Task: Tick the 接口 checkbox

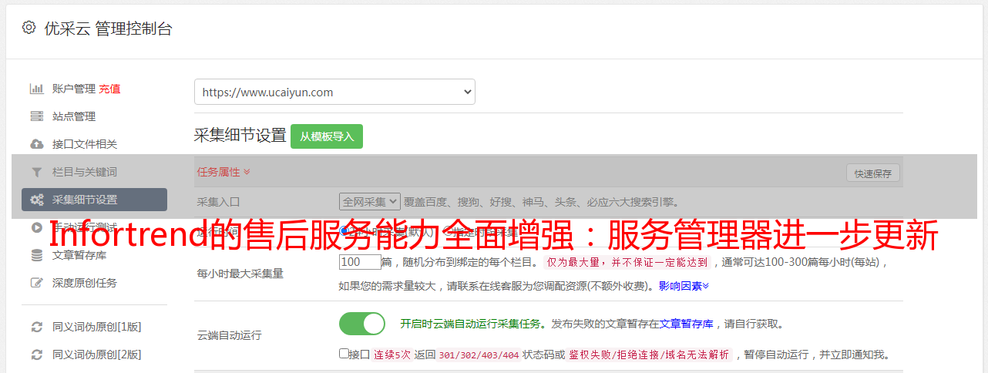Action: (344, 354)
